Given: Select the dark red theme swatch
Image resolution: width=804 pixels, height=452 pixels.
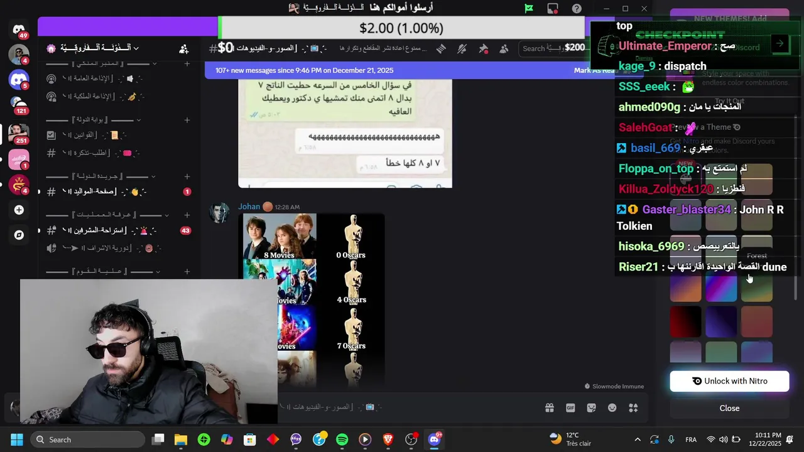Looking at the screenshot, I should 685,321.
